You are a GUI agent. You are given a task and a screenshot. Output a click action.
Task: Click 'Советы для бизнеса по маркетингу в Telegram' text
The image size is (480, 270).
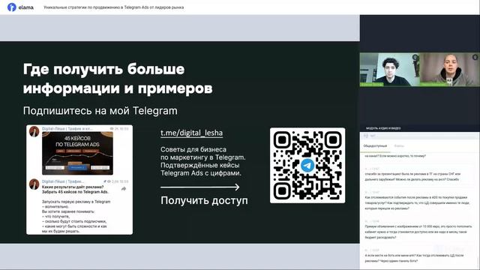click(x=203, y=153)
